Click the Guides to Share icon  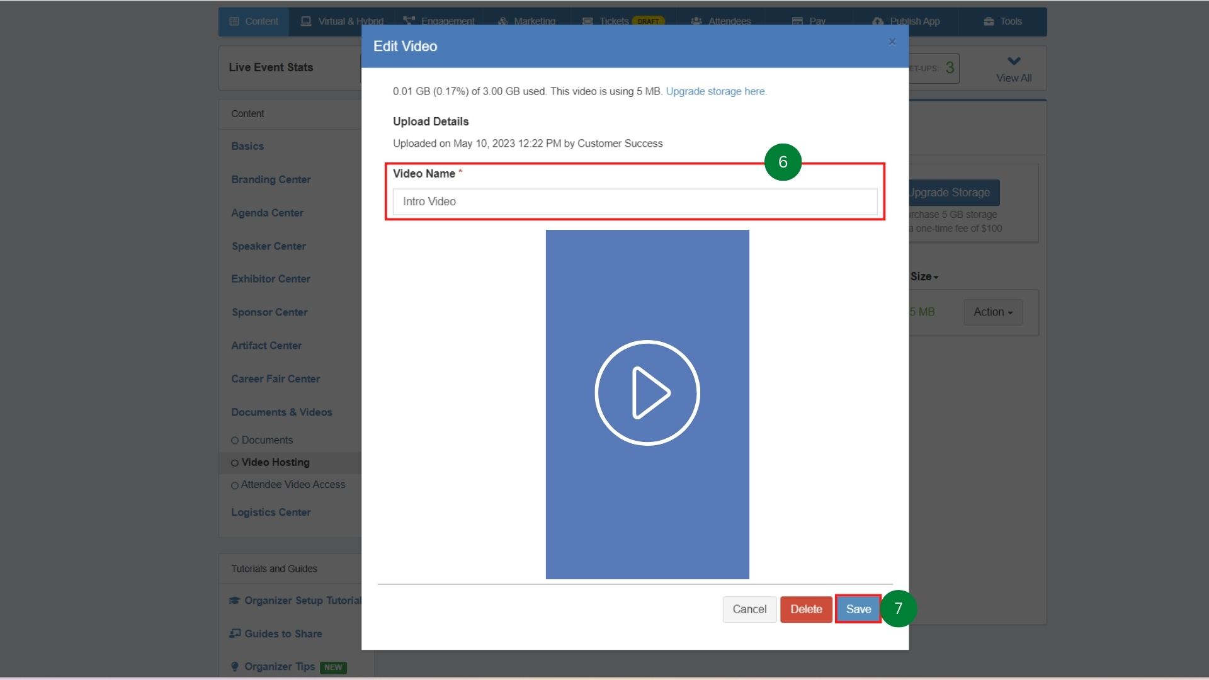(235, 633)
